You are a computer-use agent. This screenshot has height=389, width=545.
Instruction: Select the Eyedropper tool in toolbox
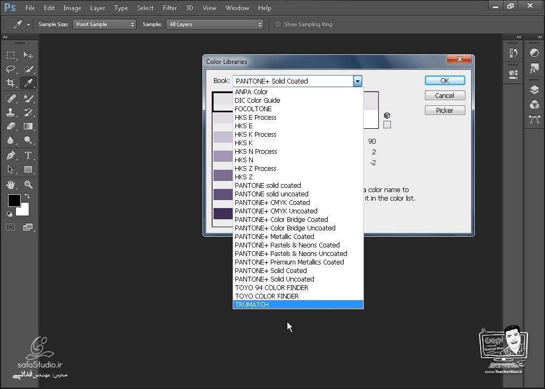(28, 83)
